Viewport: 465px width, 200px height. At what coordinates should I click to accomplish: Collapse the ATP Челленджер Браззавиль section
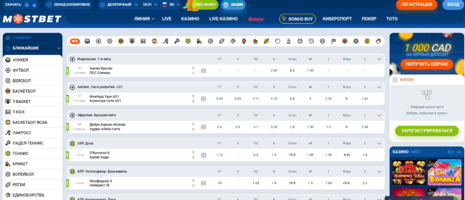[379, 171]
